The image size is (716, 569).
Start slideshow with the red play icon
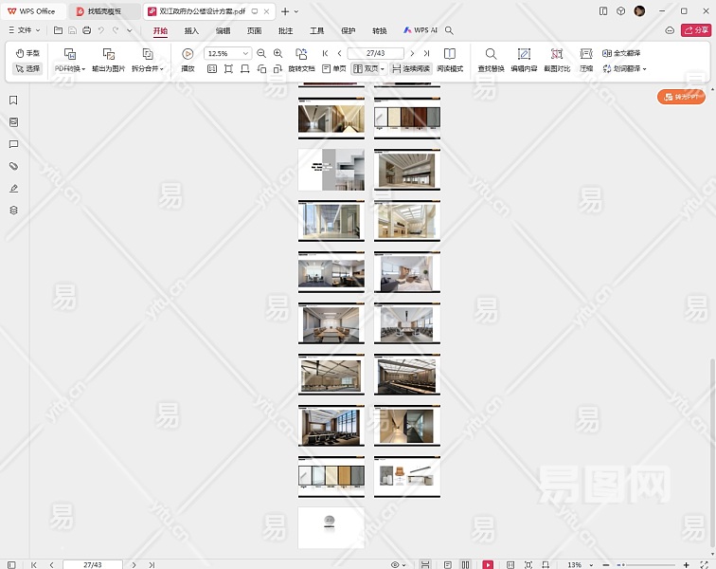coord(488,564)
